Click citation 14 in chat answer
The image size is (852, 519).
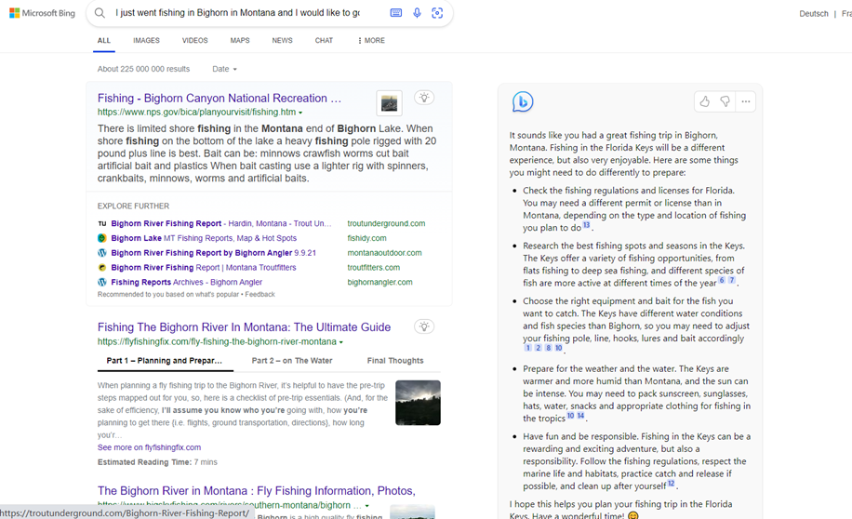tap(580, 415)
